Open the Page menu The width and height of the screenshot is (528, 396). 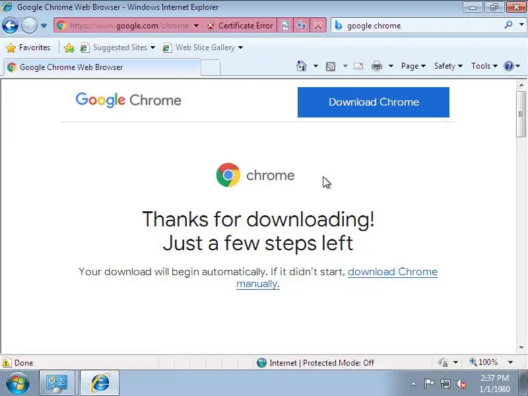pyautogui.click(x=413, y=66)
